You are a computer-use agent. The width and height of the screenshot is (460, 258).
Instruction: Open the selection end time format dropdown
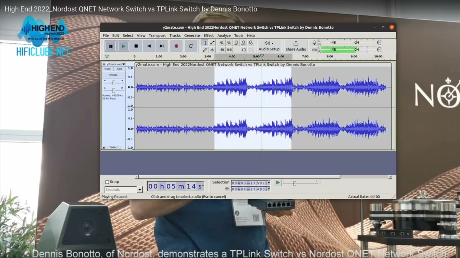(268, 189)
